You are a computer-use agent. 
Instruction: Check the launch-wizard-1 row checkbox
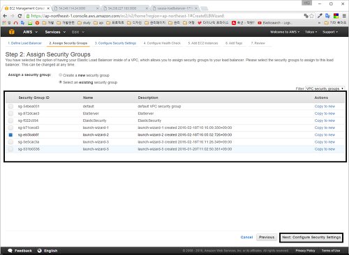click(10, 127)
